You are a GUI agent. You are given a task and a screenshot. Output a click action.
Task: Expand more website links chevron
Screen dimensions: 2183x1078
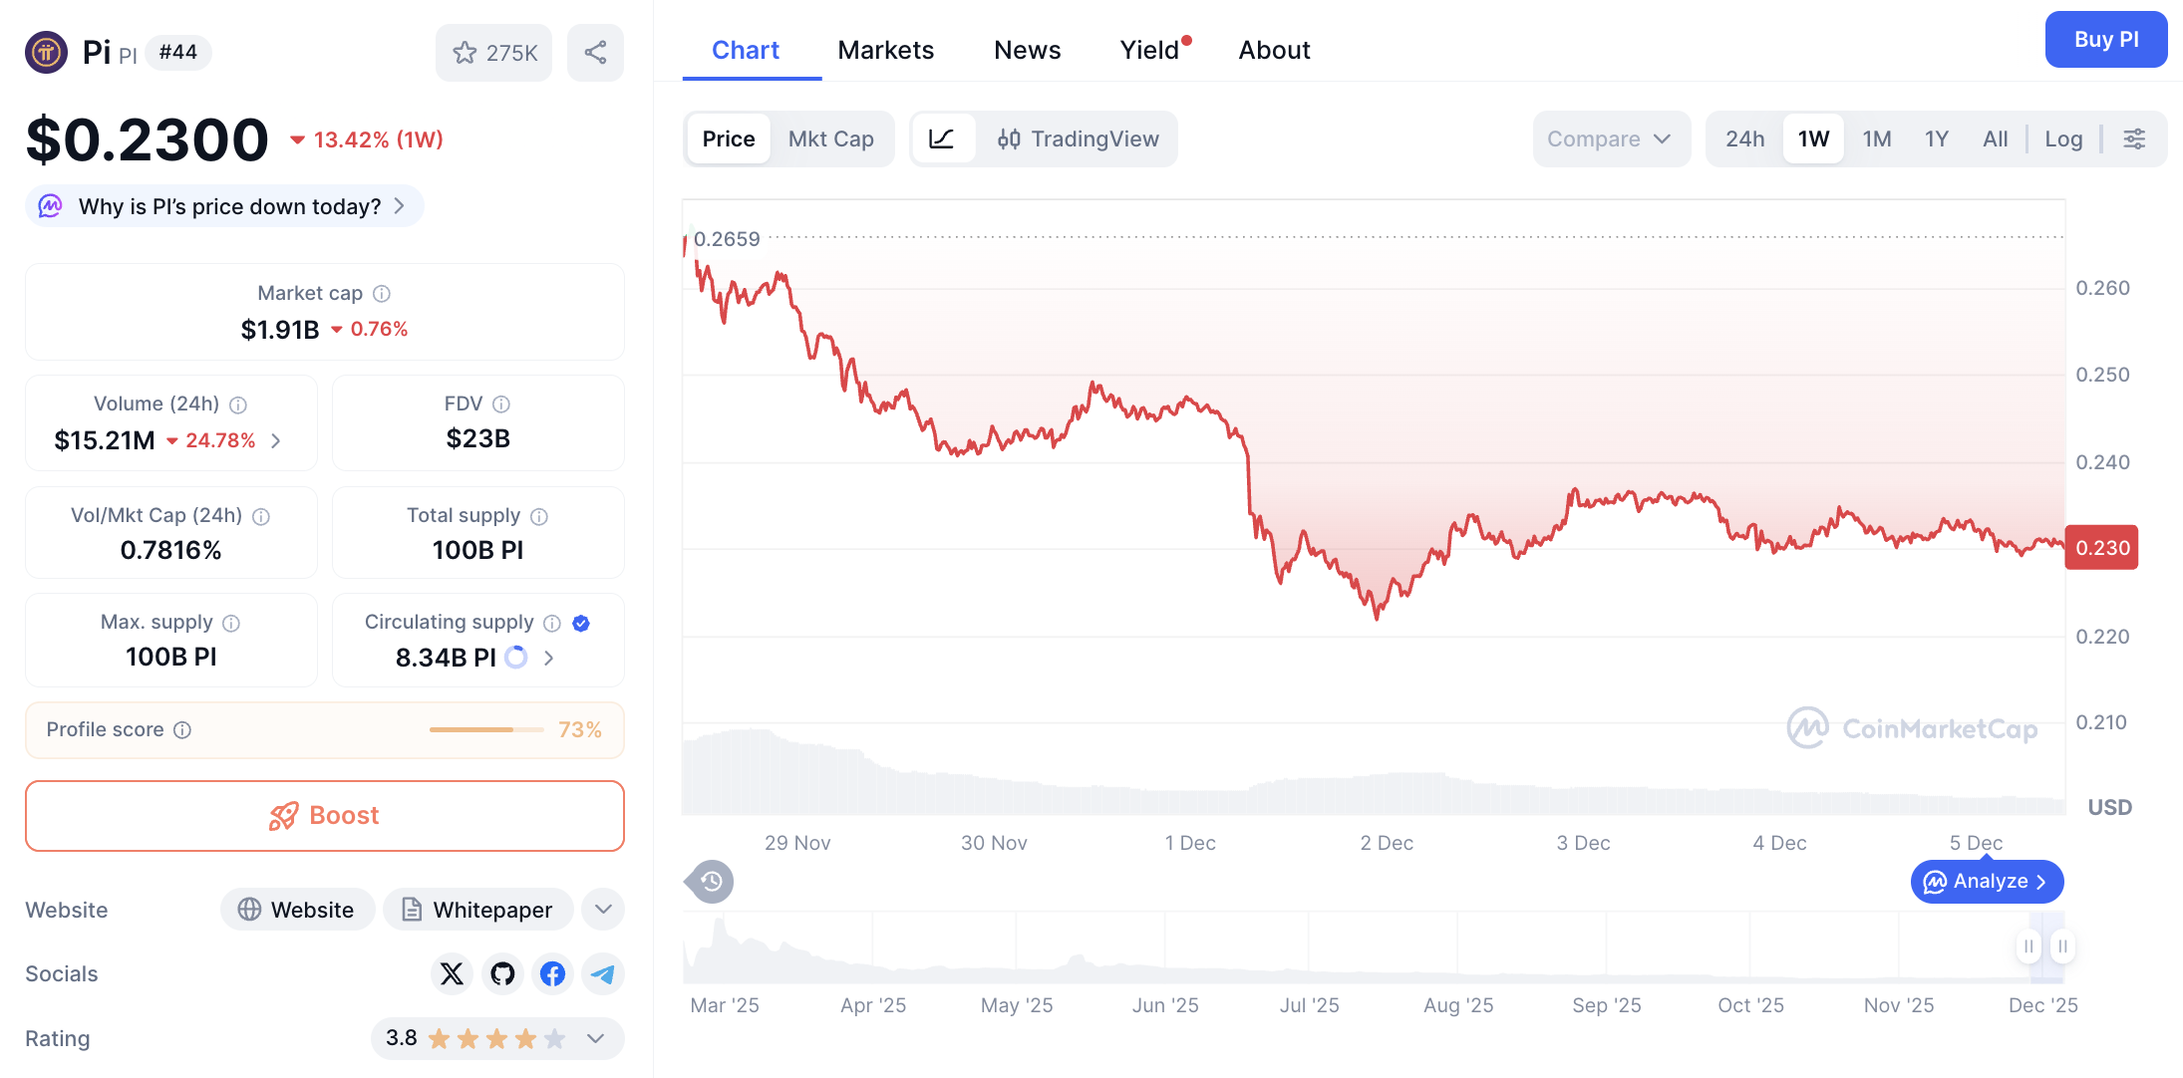pos(602,909)
